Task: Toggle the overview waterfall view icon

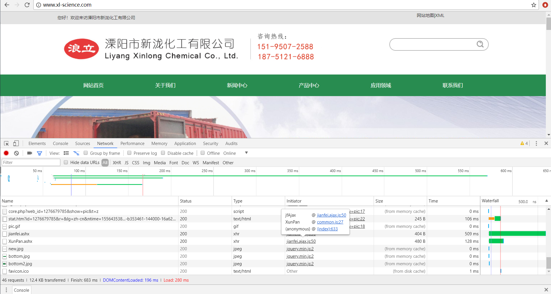Action: (76, 153)
